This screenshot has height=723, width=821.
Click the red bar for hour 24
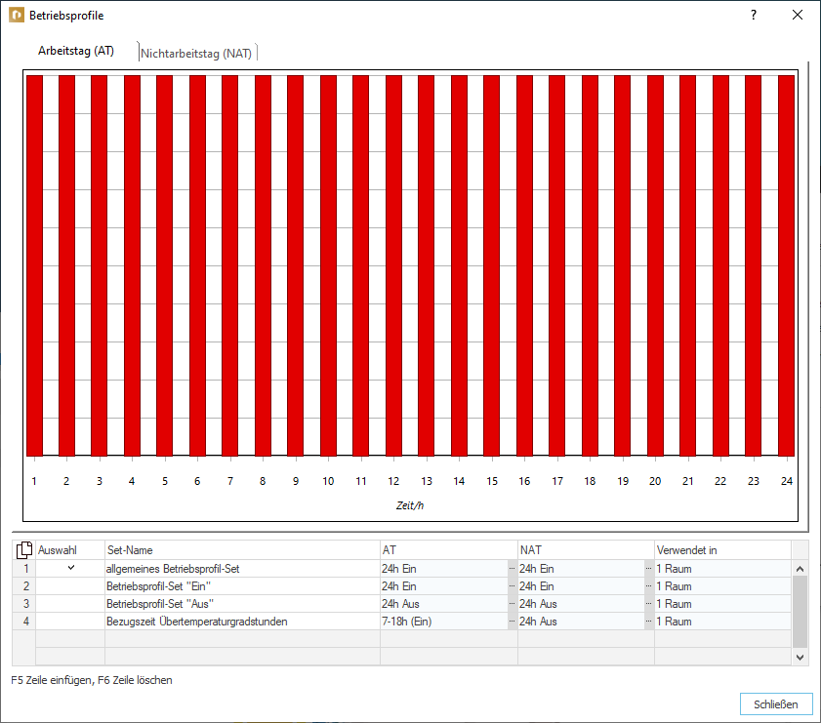point(786,265)
